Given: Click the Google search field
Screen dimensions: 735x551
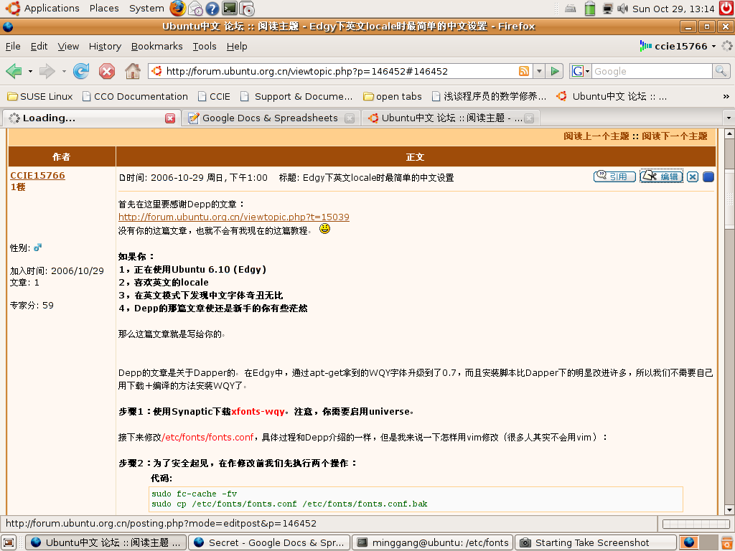Looking at the screenshot, I should point(652,71).
